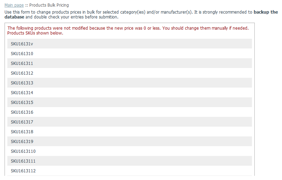
Task: Select the SKU161310 row
Action: coord(130,53)
